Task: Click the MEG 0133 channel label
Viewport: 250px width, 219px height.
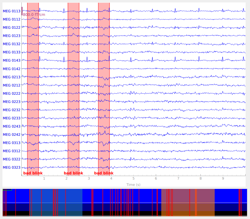Action: [x=12, y=52]
